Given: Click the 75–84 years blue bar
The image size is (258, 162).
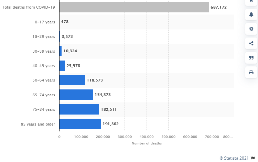Looking at the screenshot, I should tap(79, 109).
